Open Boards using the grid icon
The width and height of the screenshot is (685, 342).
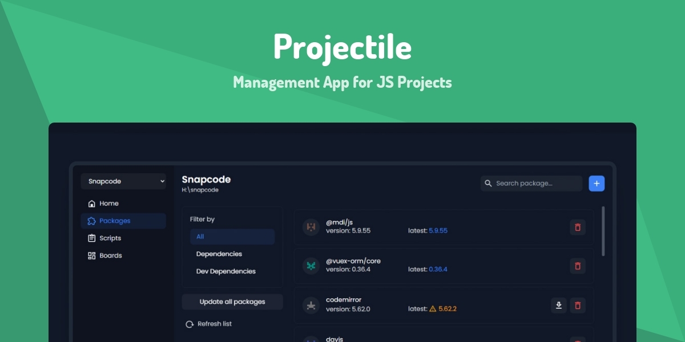pos(91,255)
